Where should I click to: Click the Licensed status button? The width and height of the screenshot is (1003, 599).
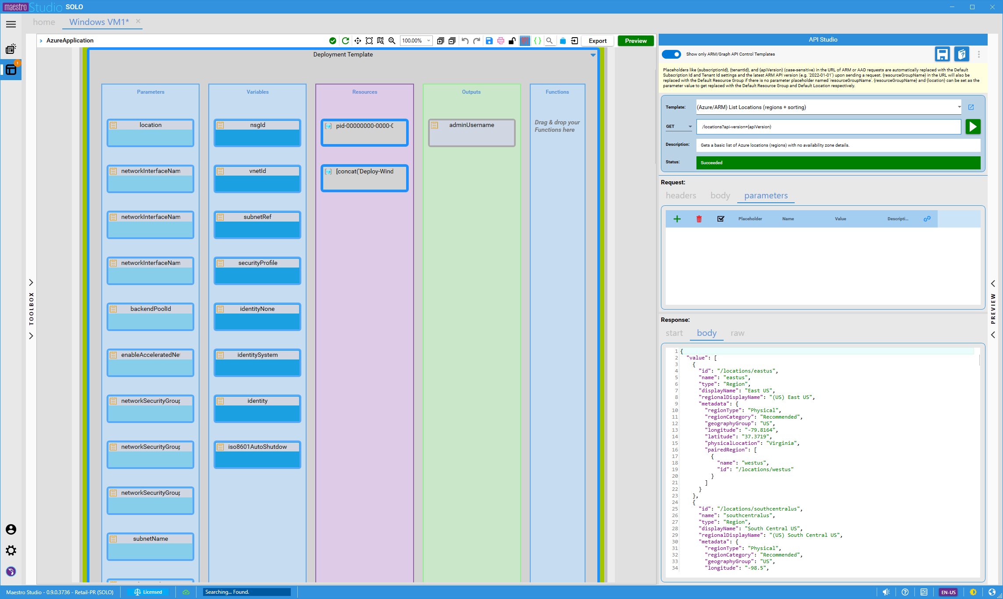[x=148, y=592]
